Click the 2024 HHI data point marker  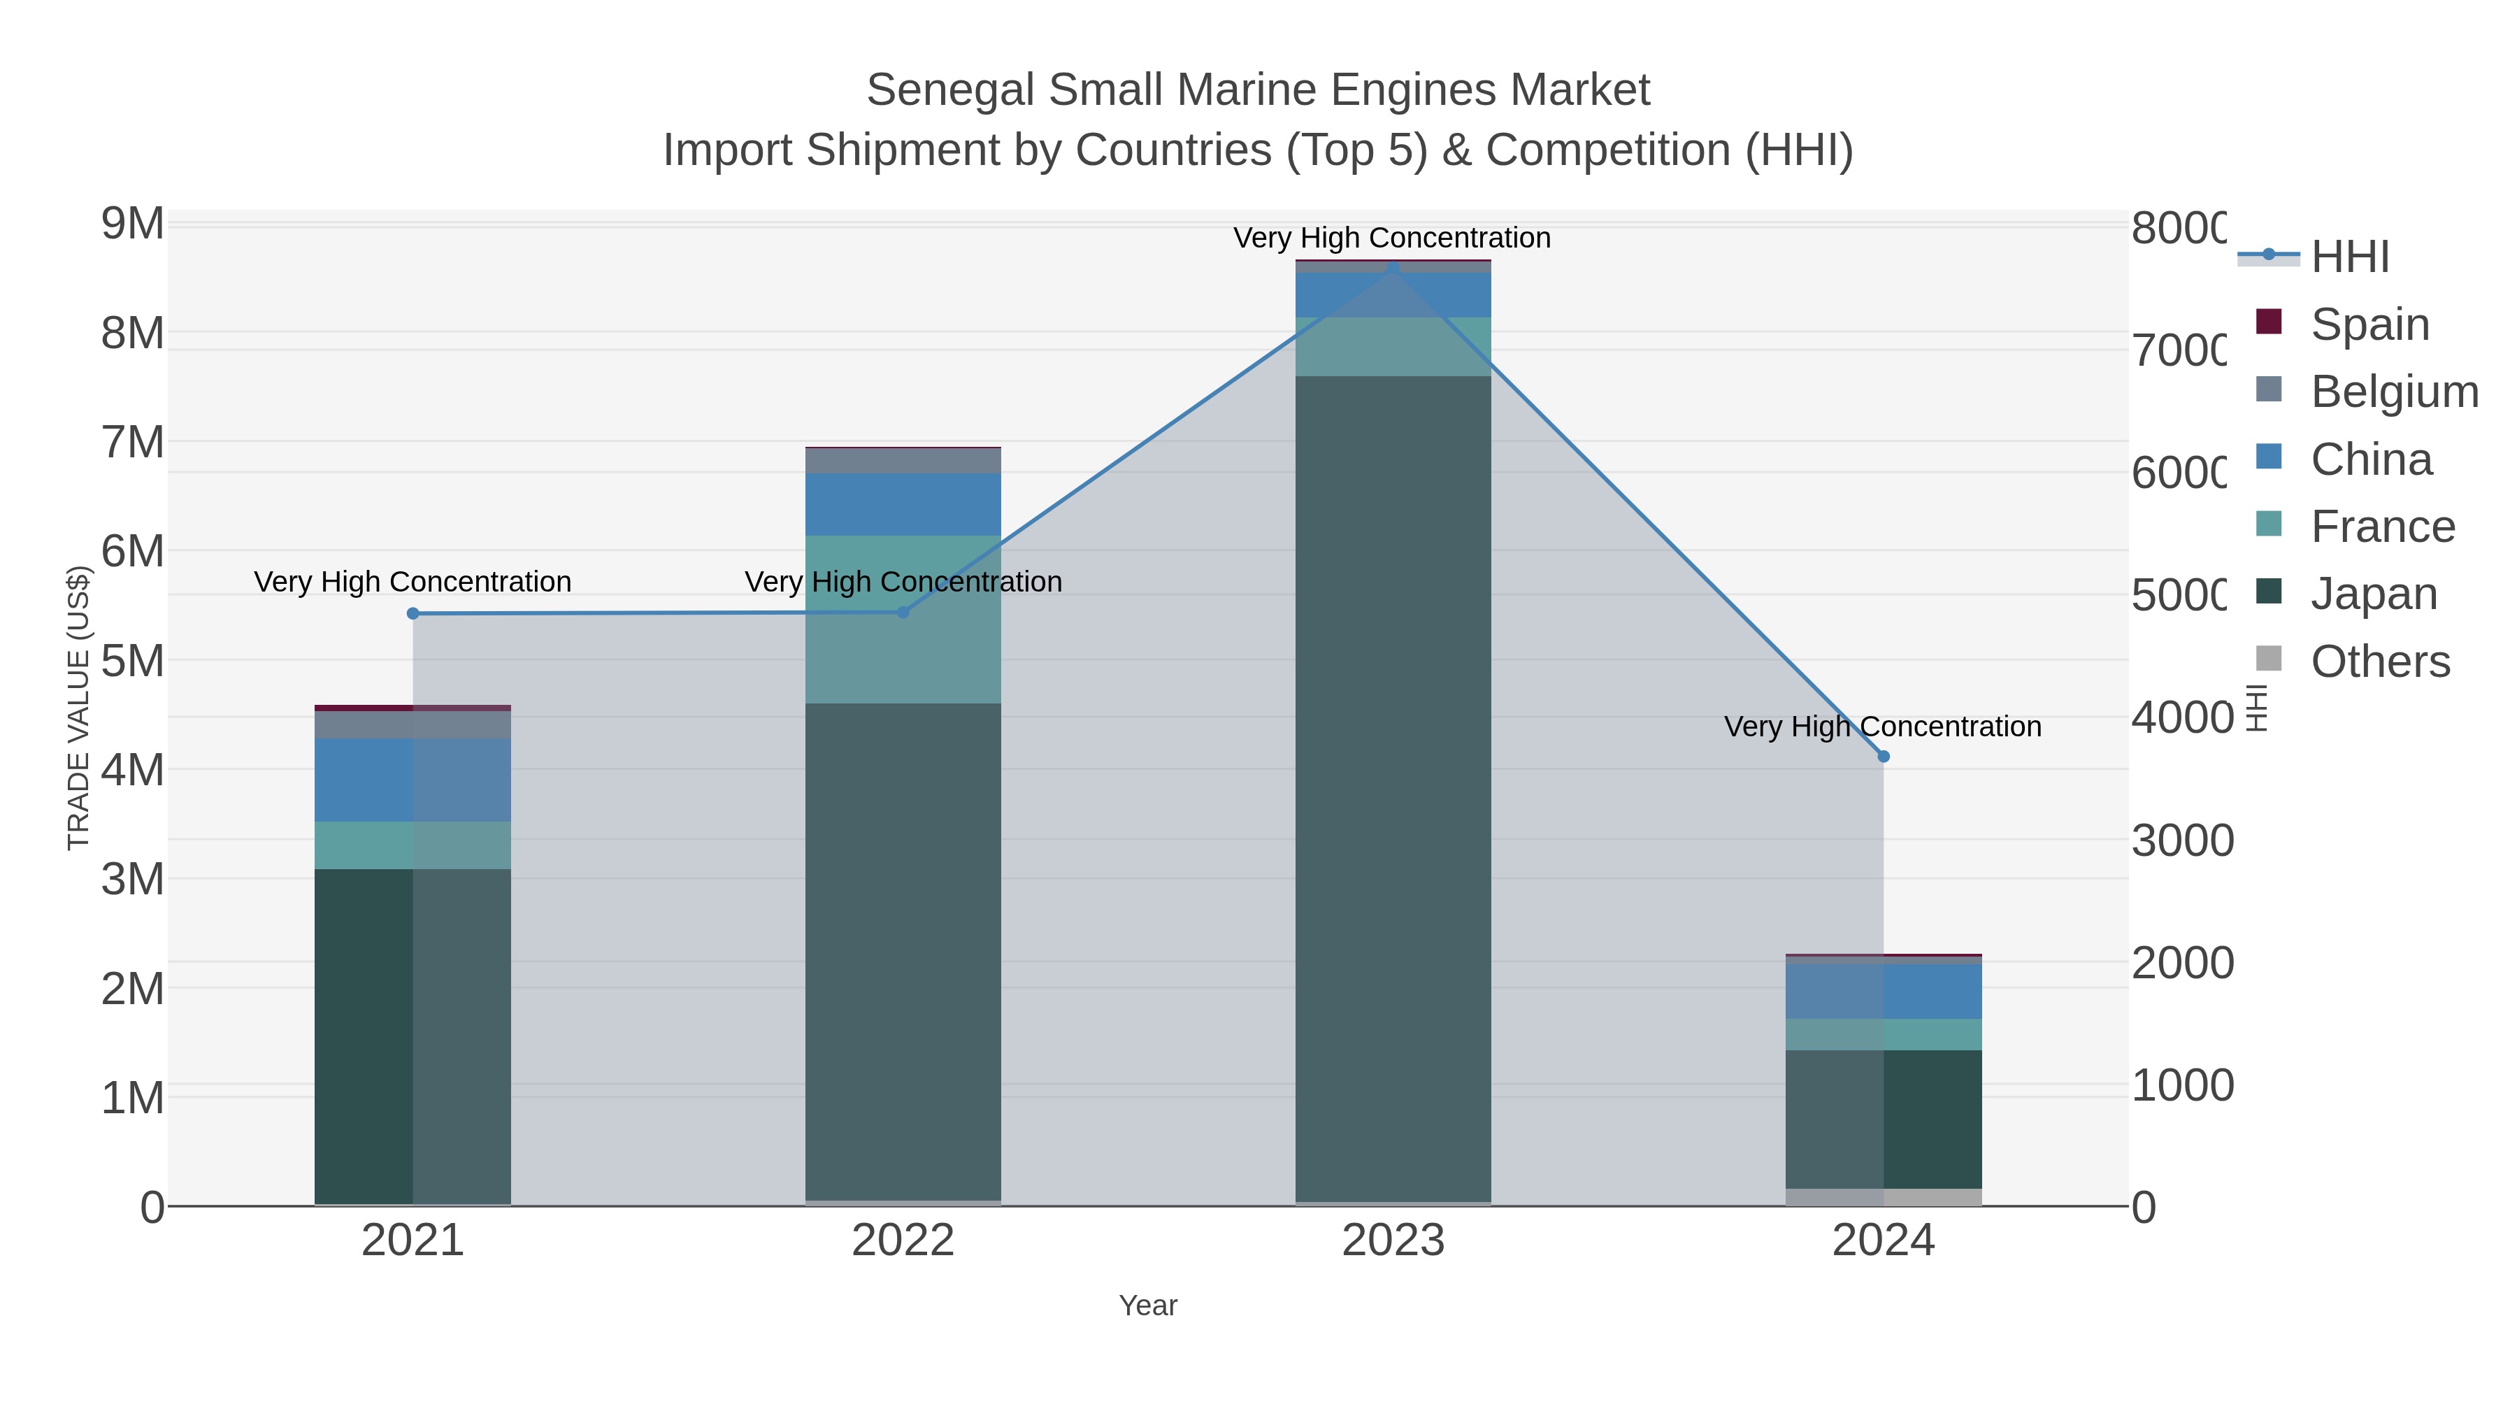tap(1884, 757)
